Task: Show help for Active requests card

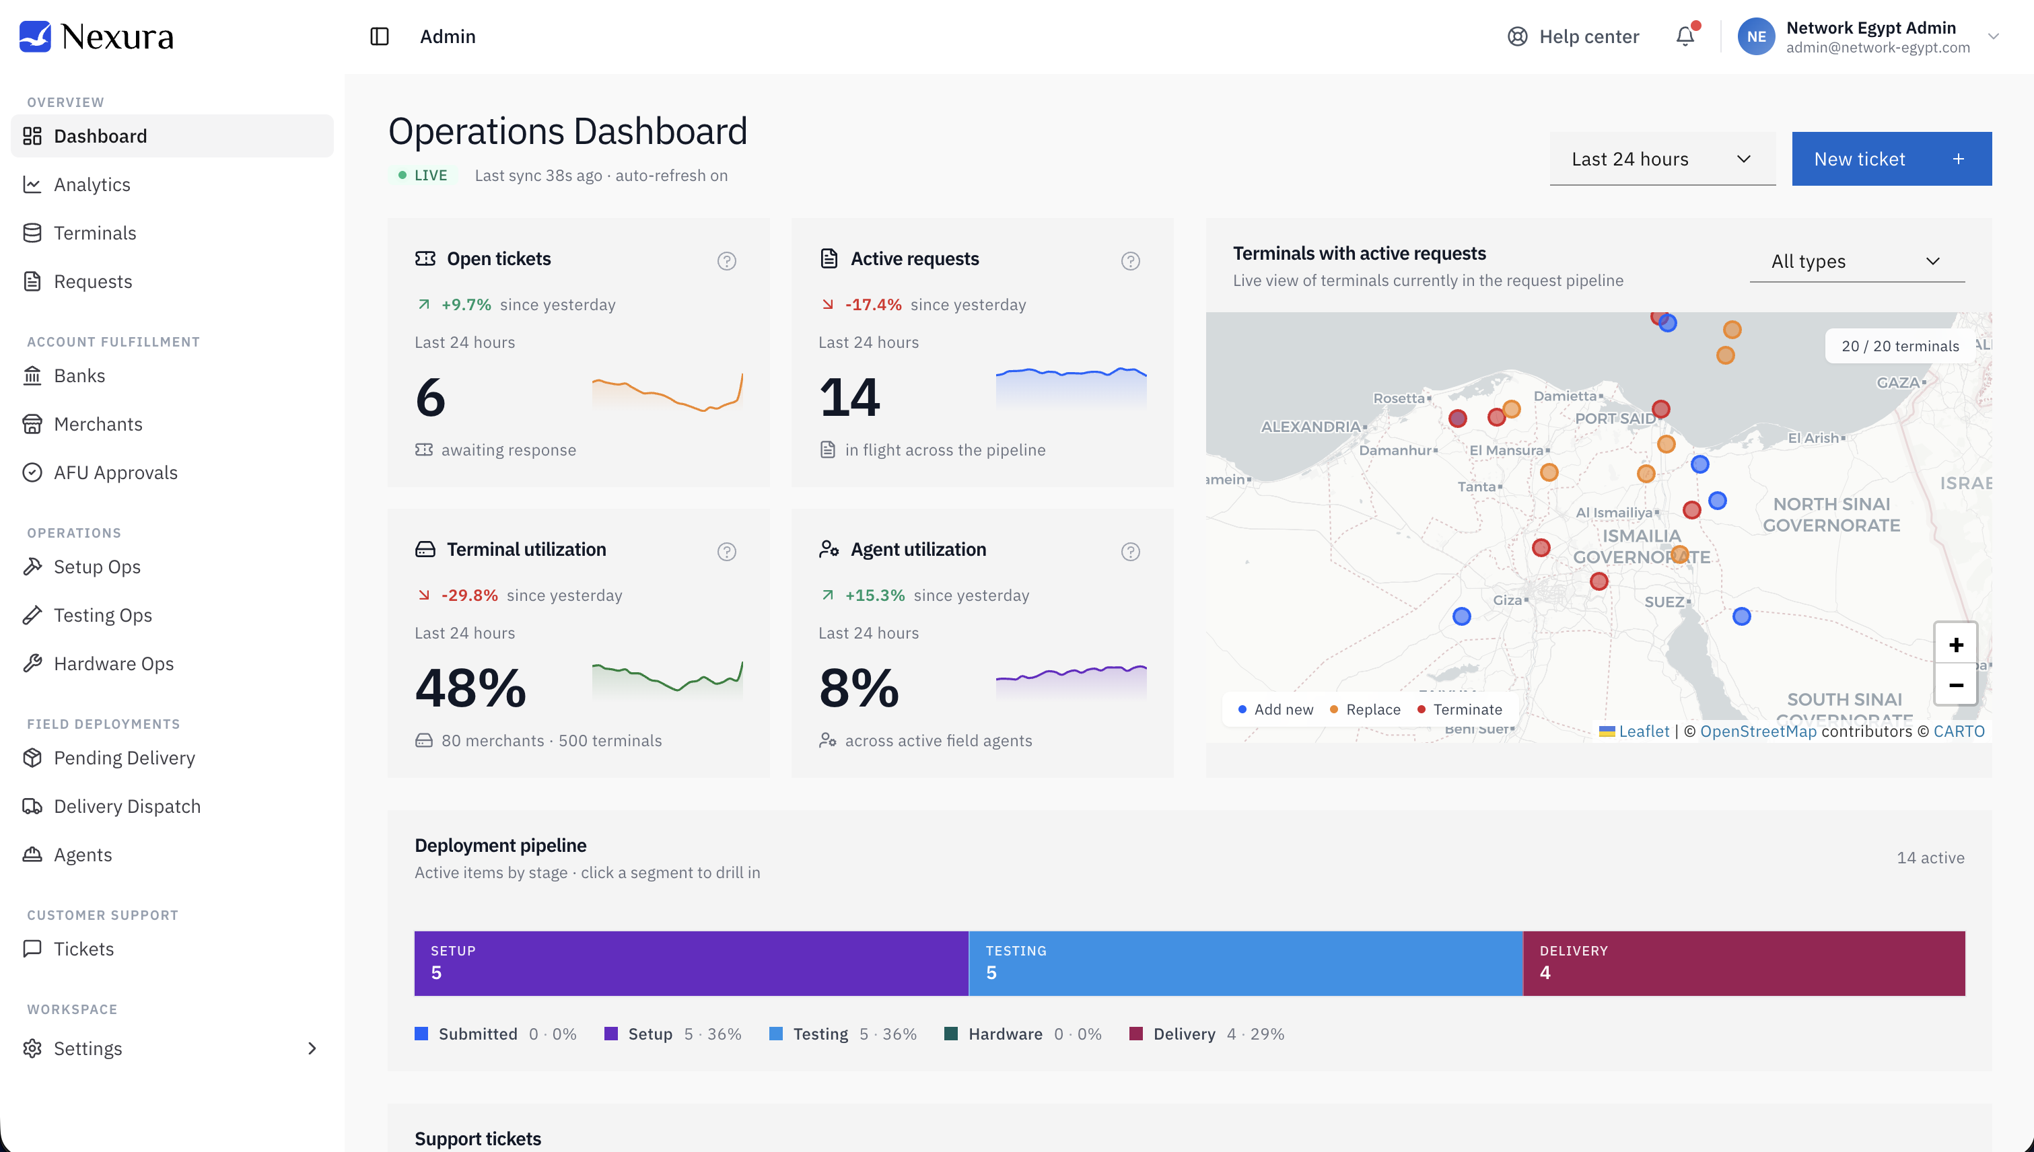Action: [1130, 261]
